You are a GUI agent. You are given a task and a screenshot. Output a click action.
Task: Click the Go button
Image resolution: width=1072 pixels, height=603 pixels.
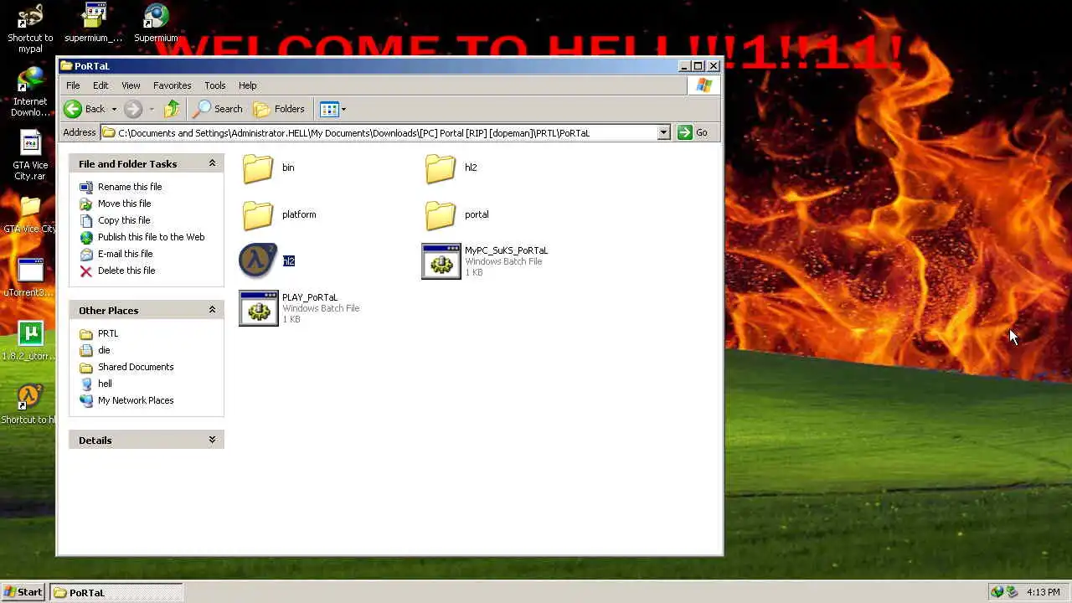pos(693,132)
